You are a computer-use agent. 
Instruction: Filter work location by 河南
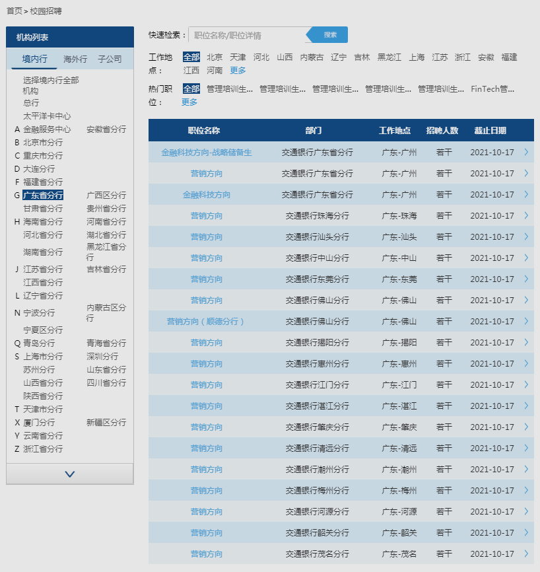(215, 71)
